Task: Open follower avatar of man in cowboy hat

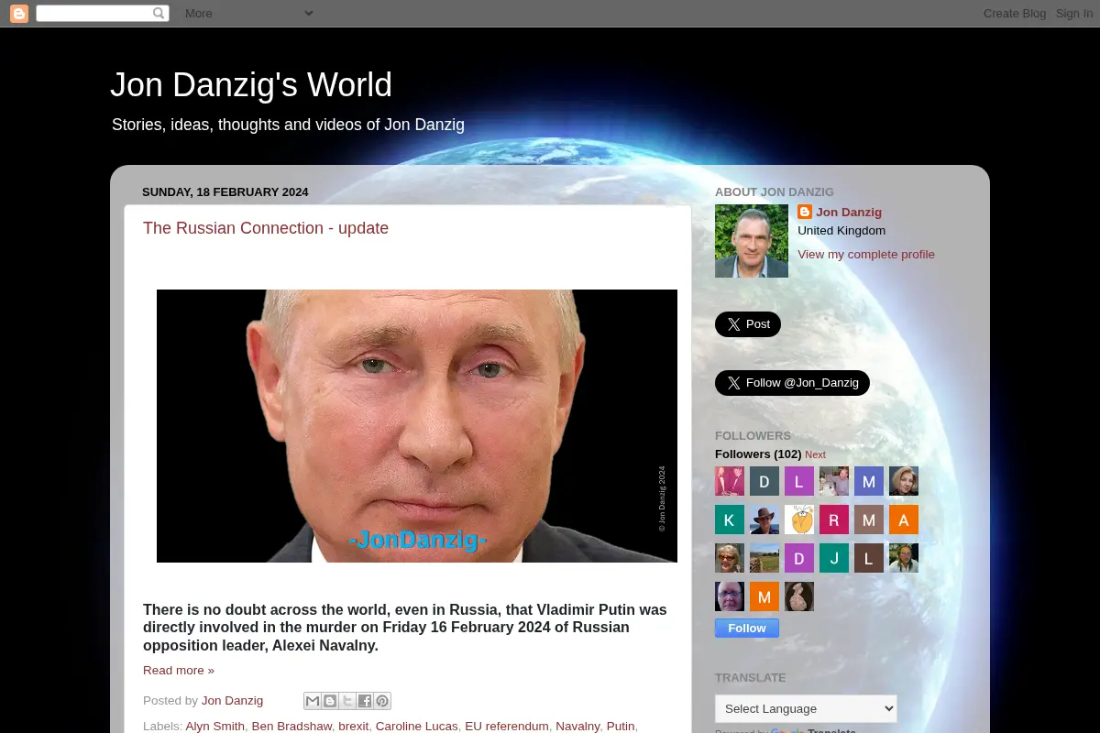Action: 764,520
